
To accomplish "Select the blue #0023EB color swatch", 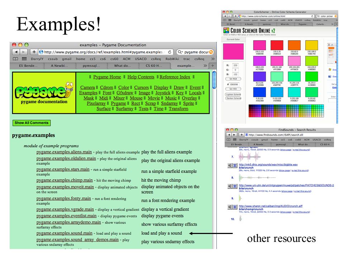I will pyautogui.click(x=259, y=92).
